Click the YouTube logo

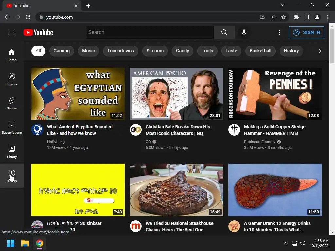point(38,32)
